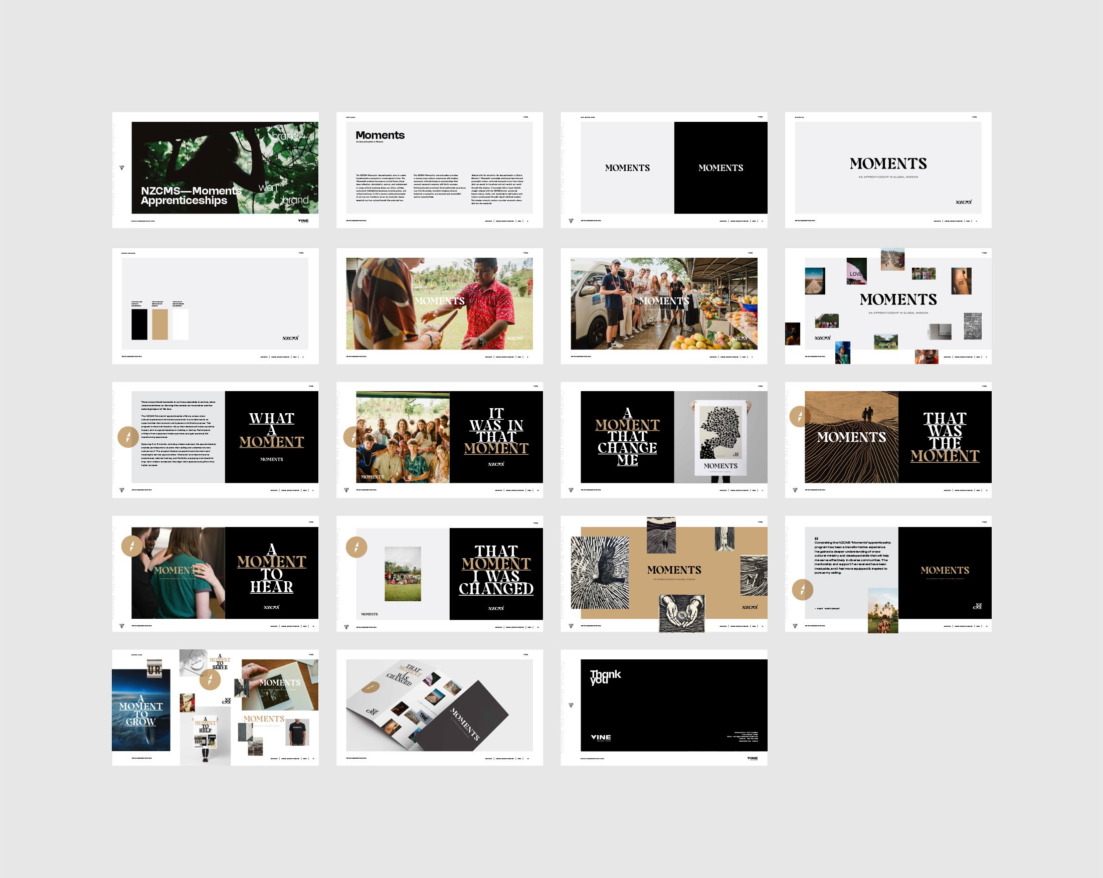The height and width of the screenshot is (878, 1103).
Task: Click the black color swatch
Action: pos(139,324)
